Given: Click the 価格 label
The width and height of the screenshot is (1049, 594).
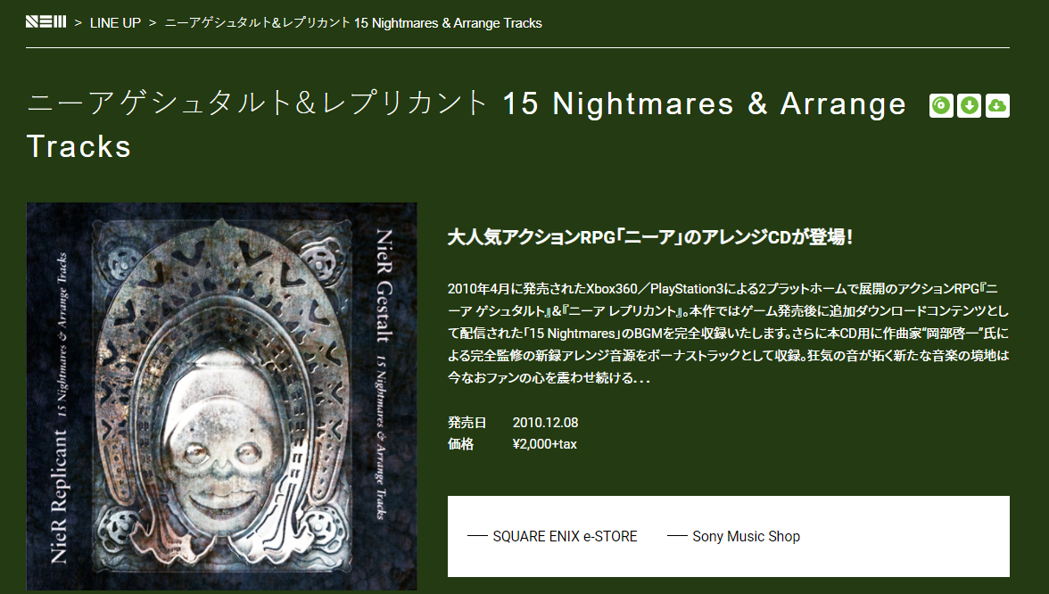Looking at the screenshot, I should (x=461, y=444).
